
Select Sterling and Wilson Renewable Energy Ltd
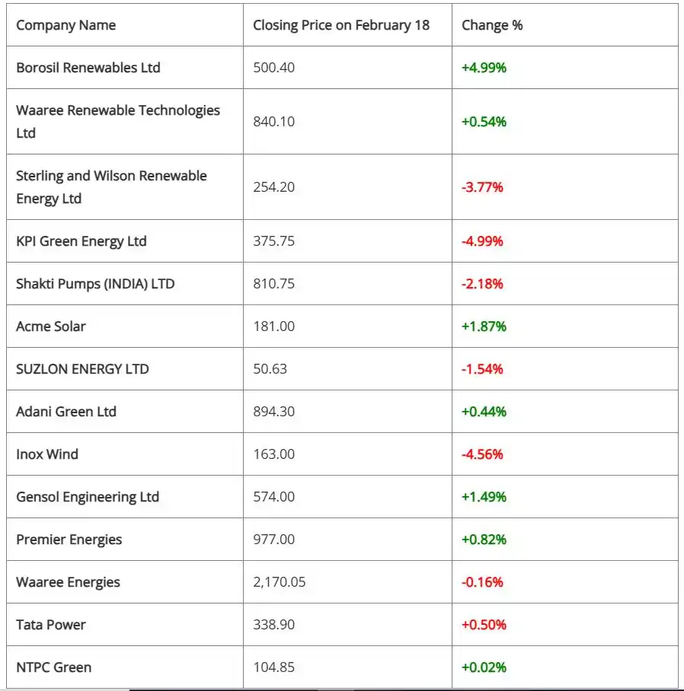(x=111, y=186)
